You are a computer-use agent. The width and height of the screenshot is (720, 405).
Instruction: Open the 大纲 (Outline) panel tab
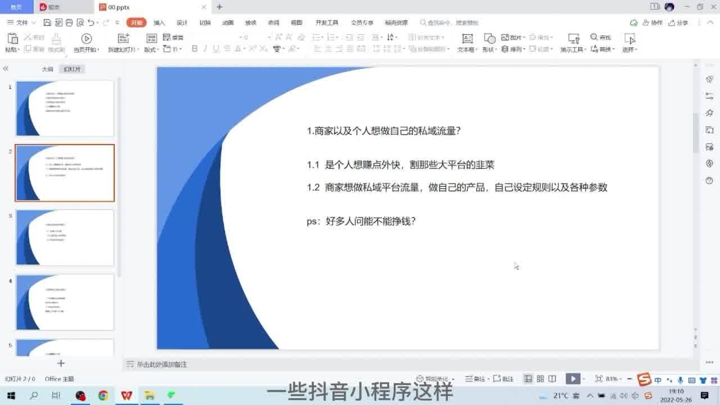click(x=47, y=69)
